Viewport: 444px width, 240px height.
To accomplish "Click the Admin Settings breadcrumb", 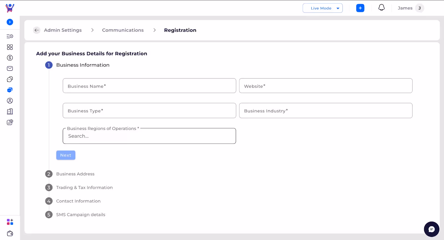I will [63, 30].
